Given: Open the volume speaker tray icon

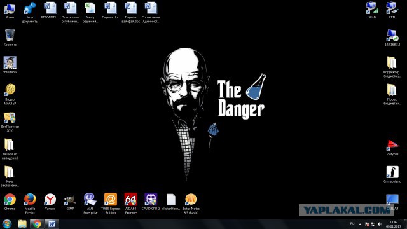Looking at the screenshot, I should 380,224.
